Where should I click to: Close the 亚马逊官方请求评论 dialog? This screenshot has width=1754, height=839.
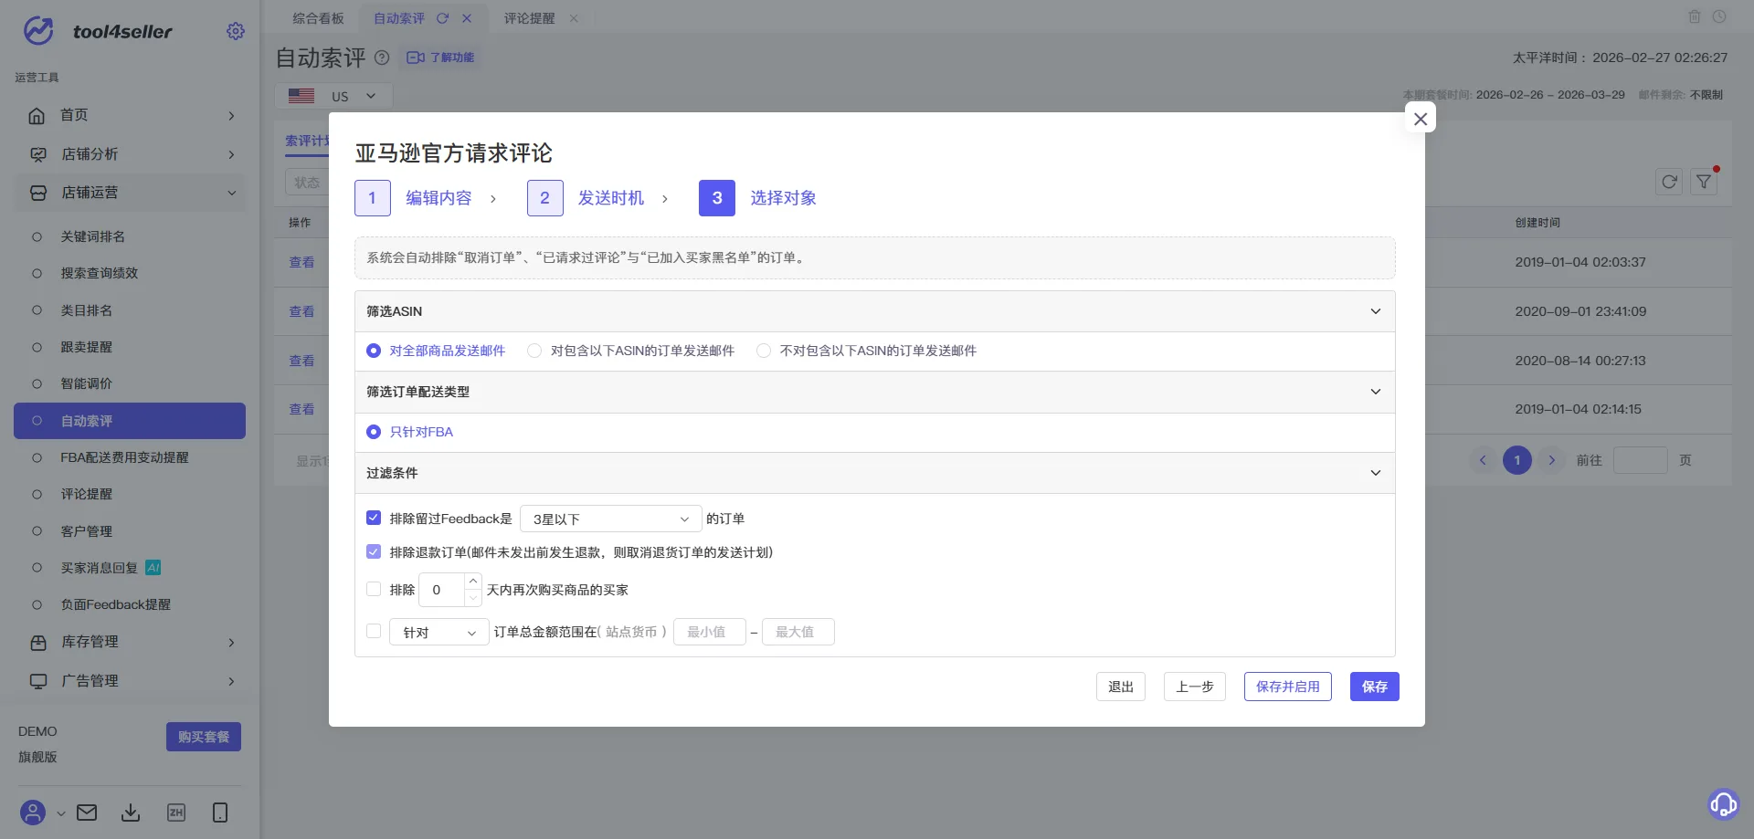click(x=1421, y=119)
